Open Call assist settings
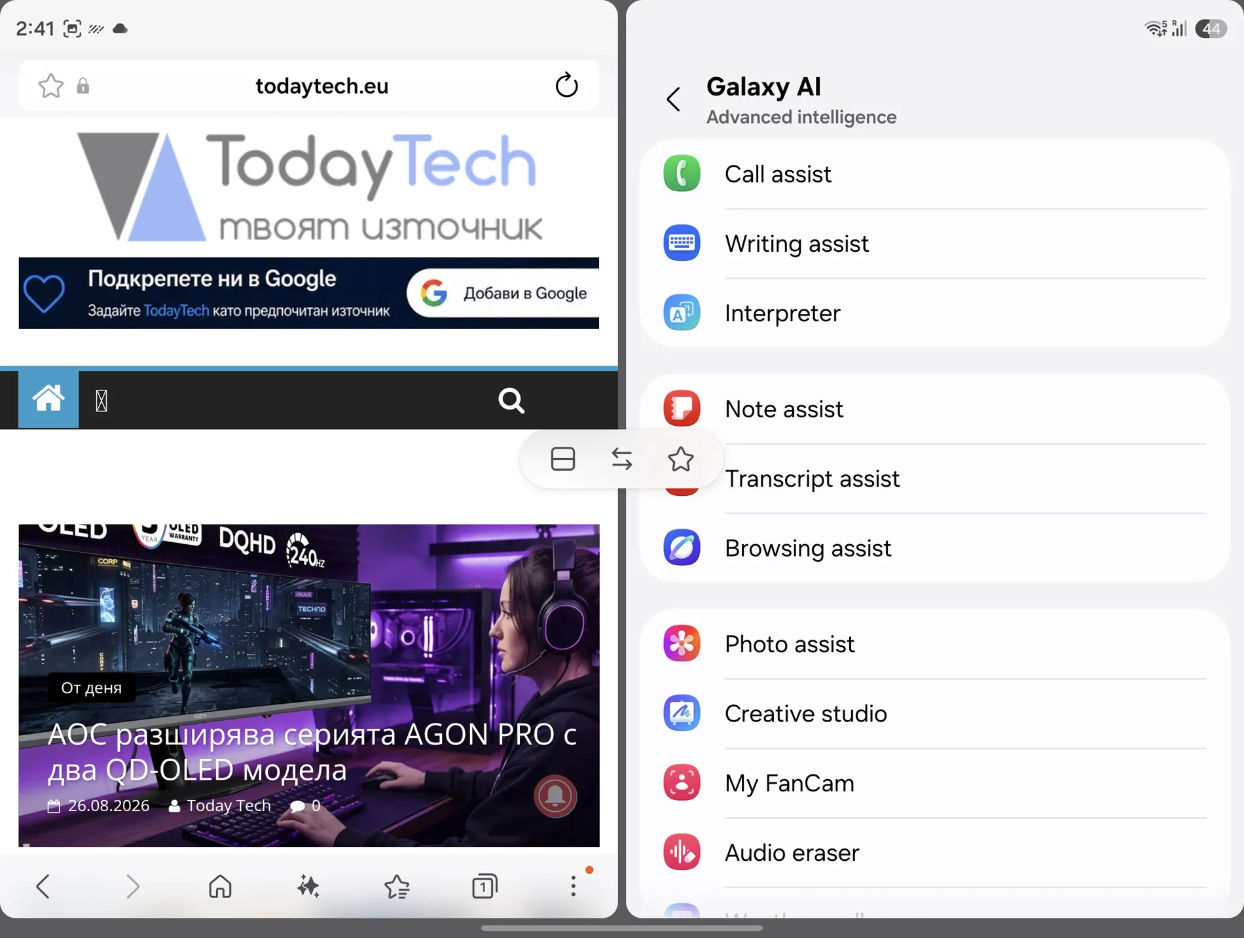The image size is (1244, 938). (x=935, y=174)
